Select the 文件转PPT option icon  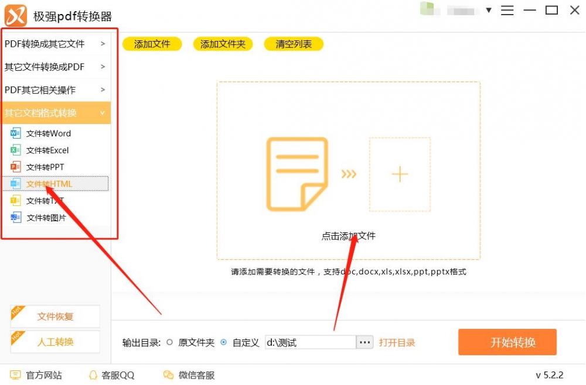tap(16, 167)
